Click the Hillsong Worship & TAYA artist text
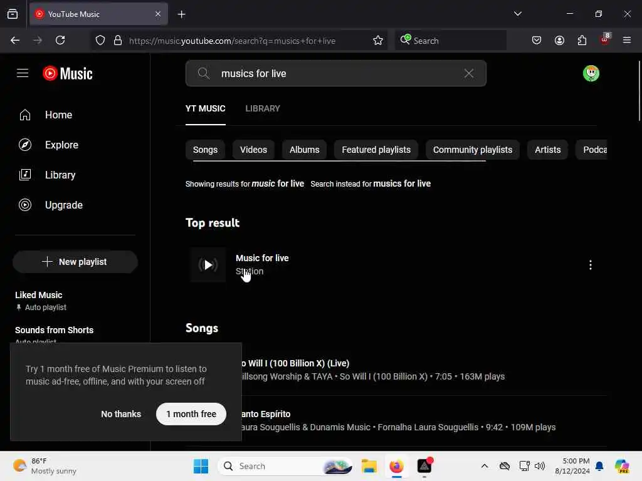 point(286,376)
